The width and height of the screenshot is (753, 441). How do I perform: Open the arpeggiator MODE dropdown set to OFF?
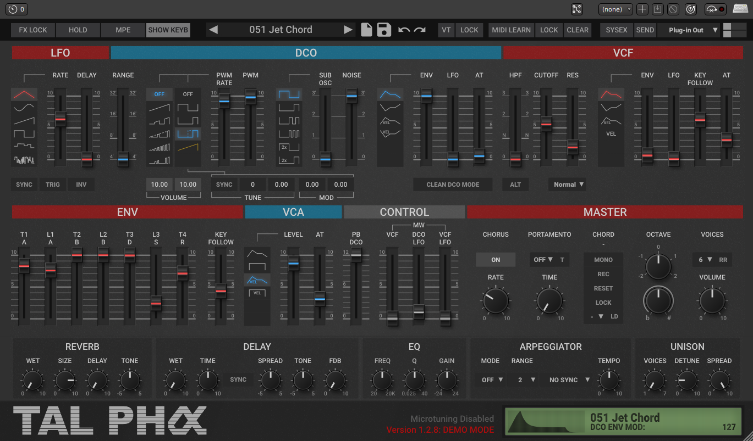coord(492,379)
